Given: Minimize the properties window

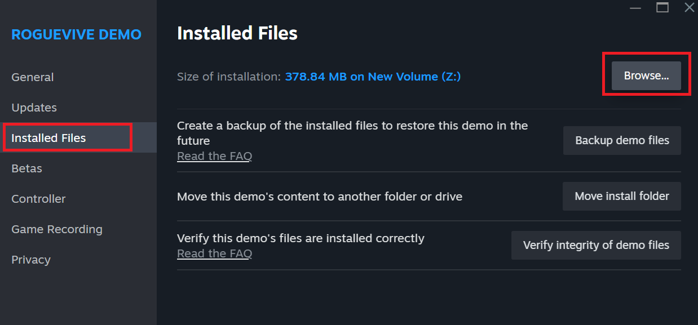Looking at the screenshot, I should [635, 8].
